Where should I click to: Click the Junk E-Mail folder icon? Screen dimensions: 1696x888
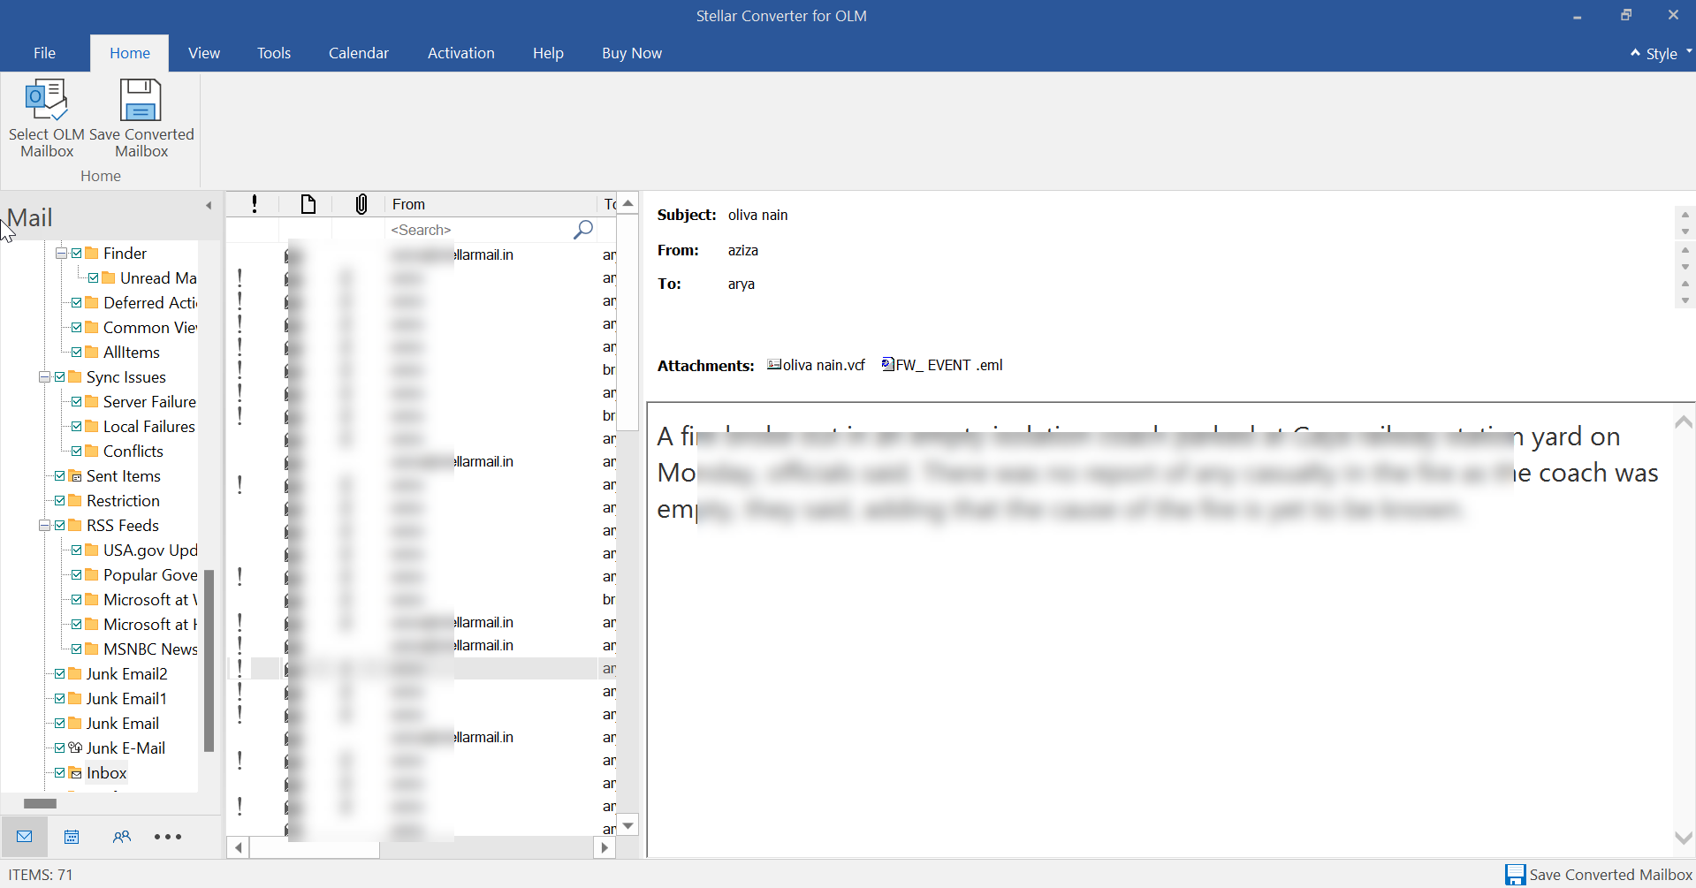point(75,748)
